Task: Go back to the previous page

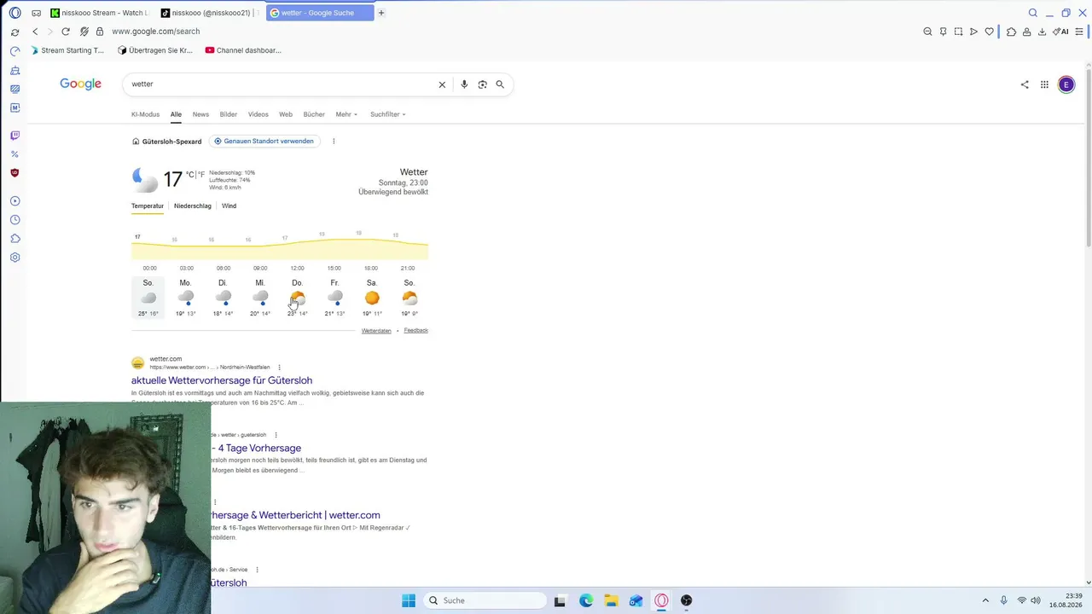Action: (x=35, y=32)
